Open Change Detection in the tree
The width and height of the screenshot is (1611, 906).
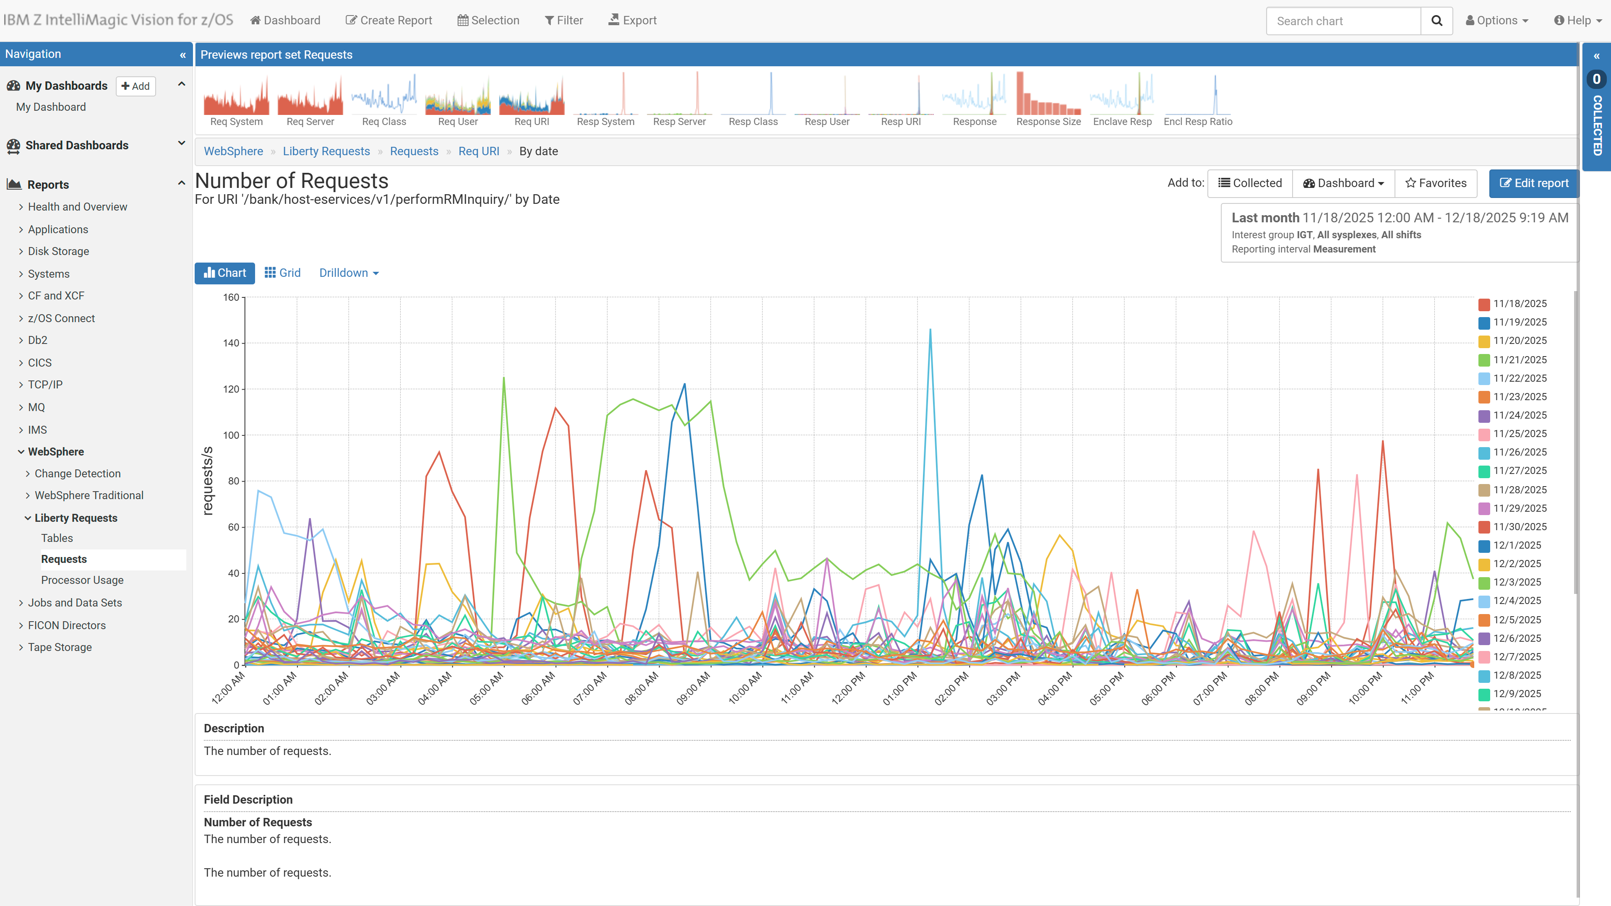tap(78, 473)
